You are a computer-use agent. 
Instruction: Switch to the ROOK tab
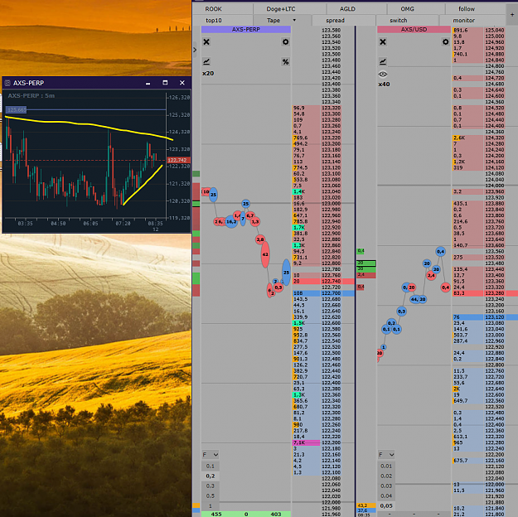(x=223, y=8)
